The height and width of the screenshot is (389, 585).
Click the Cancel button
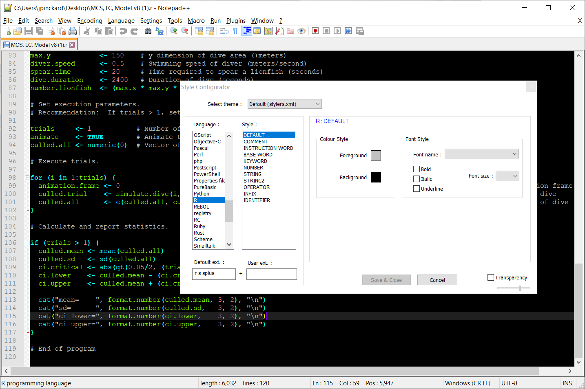coord(437,280)
